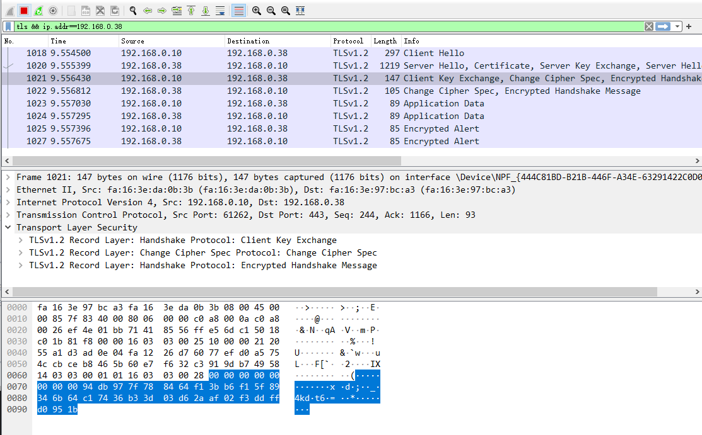
Task: Open the display filter dropdown arrow
Action: 677,26
